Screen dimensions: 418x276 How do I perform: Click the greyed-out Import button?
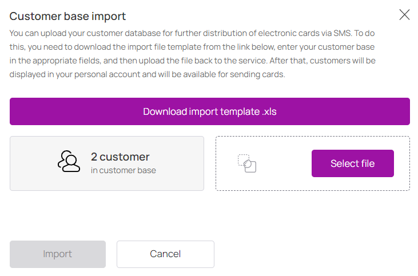[58, 254]
